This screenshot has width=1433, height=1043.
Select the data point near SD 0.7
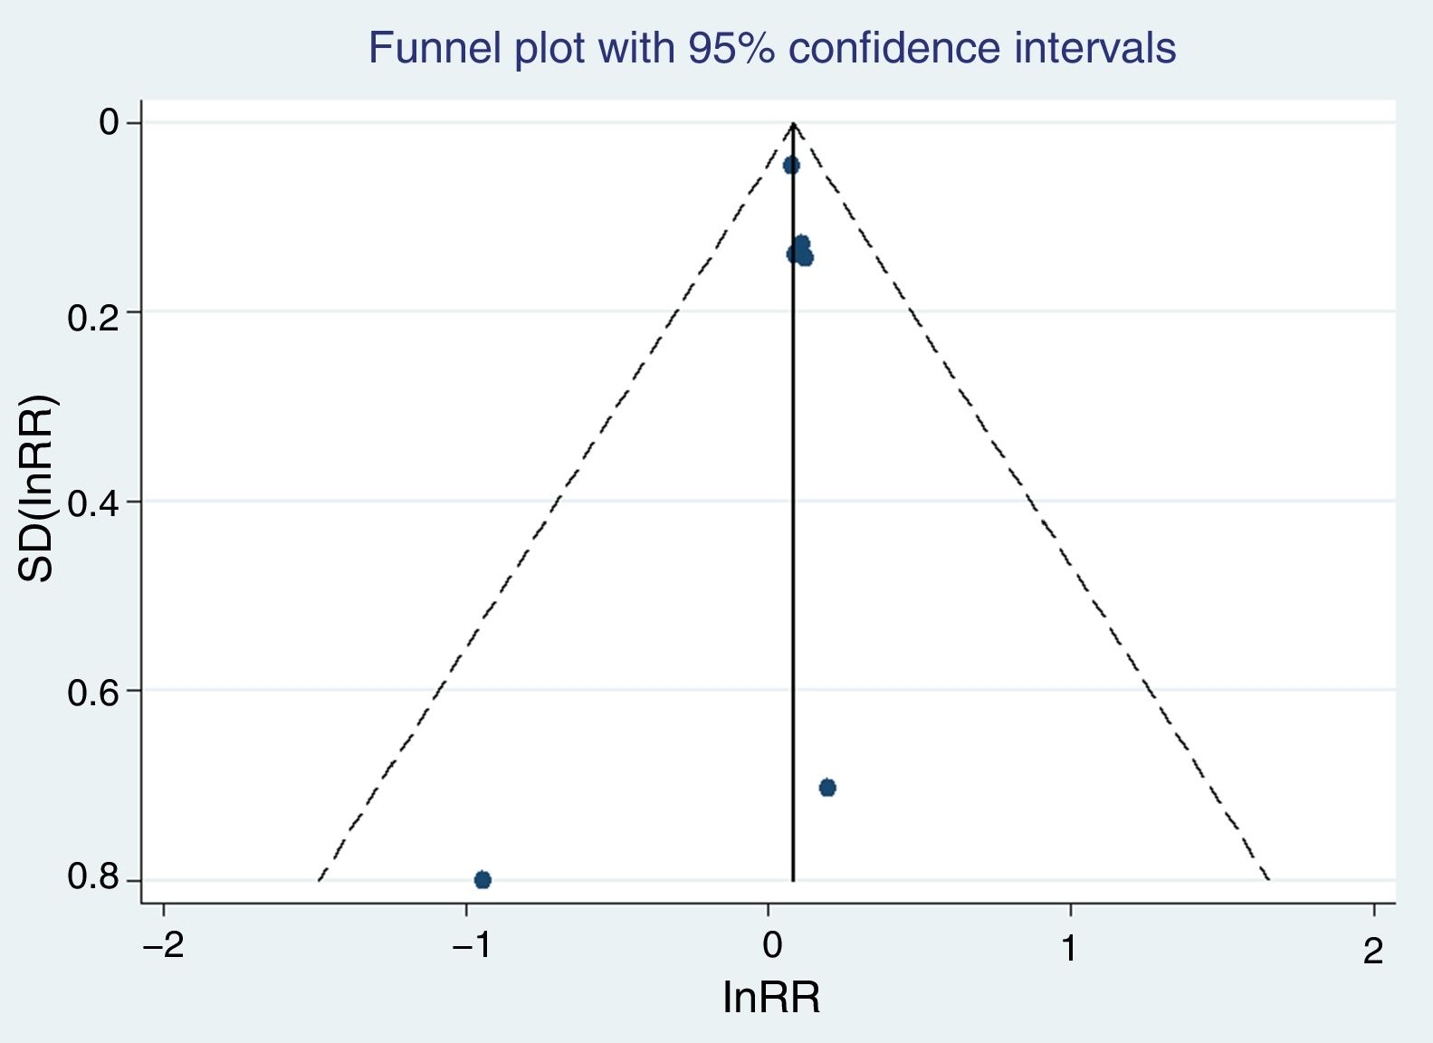point(827,788)
